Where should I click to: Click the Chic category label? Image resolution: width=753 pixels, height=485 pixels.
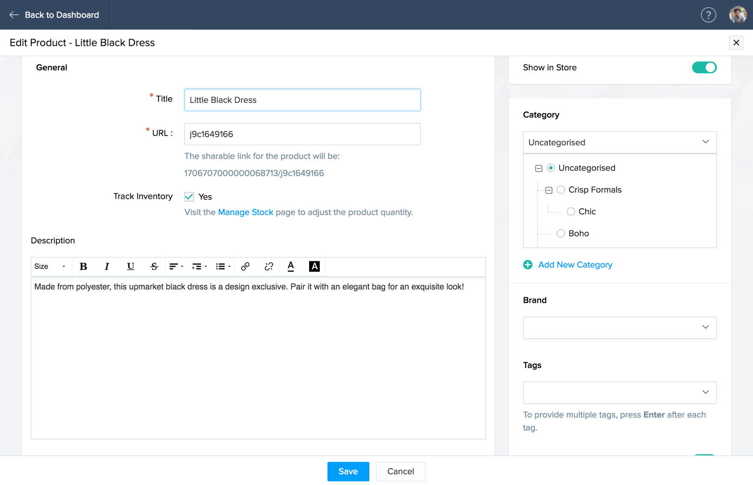587,212
